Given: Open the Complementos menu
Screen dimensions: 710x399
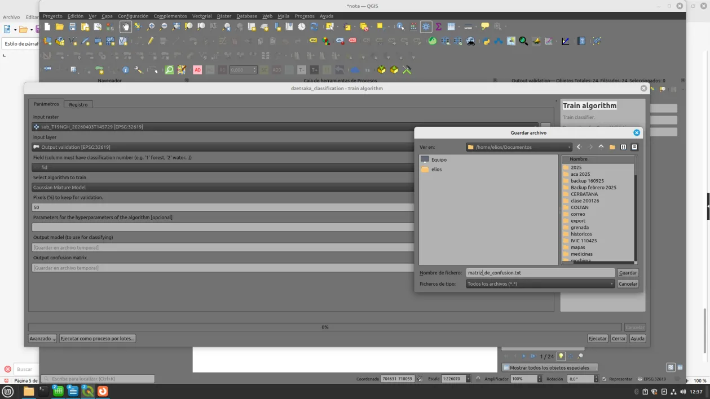Looking at the screenshot, I should coord(170,16).
